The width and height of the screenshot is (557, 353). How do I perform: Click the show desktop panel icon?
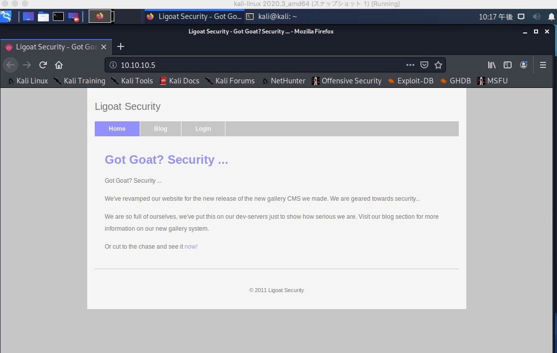(28, 16)
